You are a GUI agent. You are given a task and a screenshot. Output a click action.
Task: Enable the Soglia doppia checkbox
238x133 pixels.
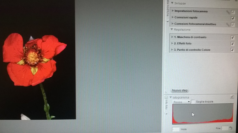coord(193,102)
